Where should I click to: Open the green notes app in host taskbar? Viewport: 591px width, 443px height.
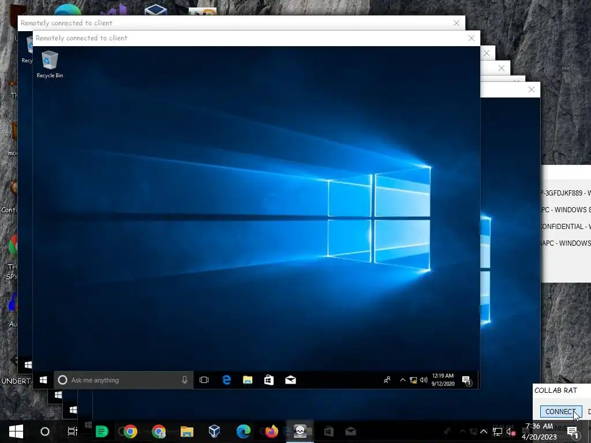point(102,431)
